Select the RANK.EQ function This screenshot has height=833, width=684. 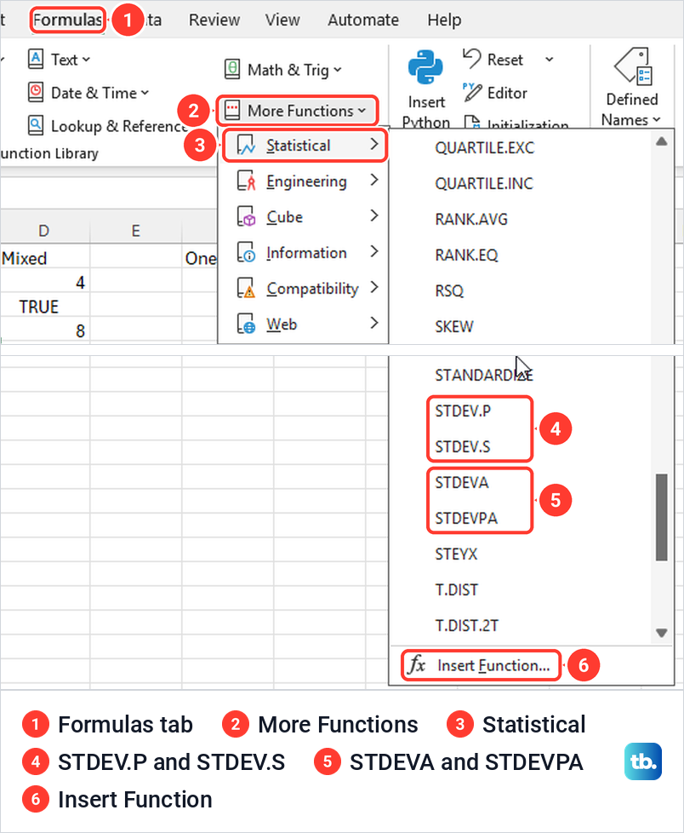point(466,255)
